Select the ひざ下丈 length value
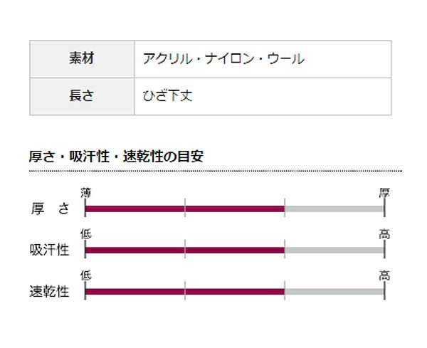Image resolution: width=427 pixels, height=348 pixels. 168,96
